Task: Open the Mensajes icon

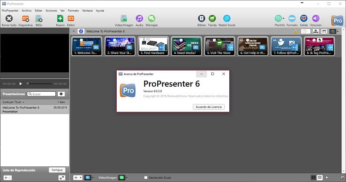Action: [x=152, y=18]
